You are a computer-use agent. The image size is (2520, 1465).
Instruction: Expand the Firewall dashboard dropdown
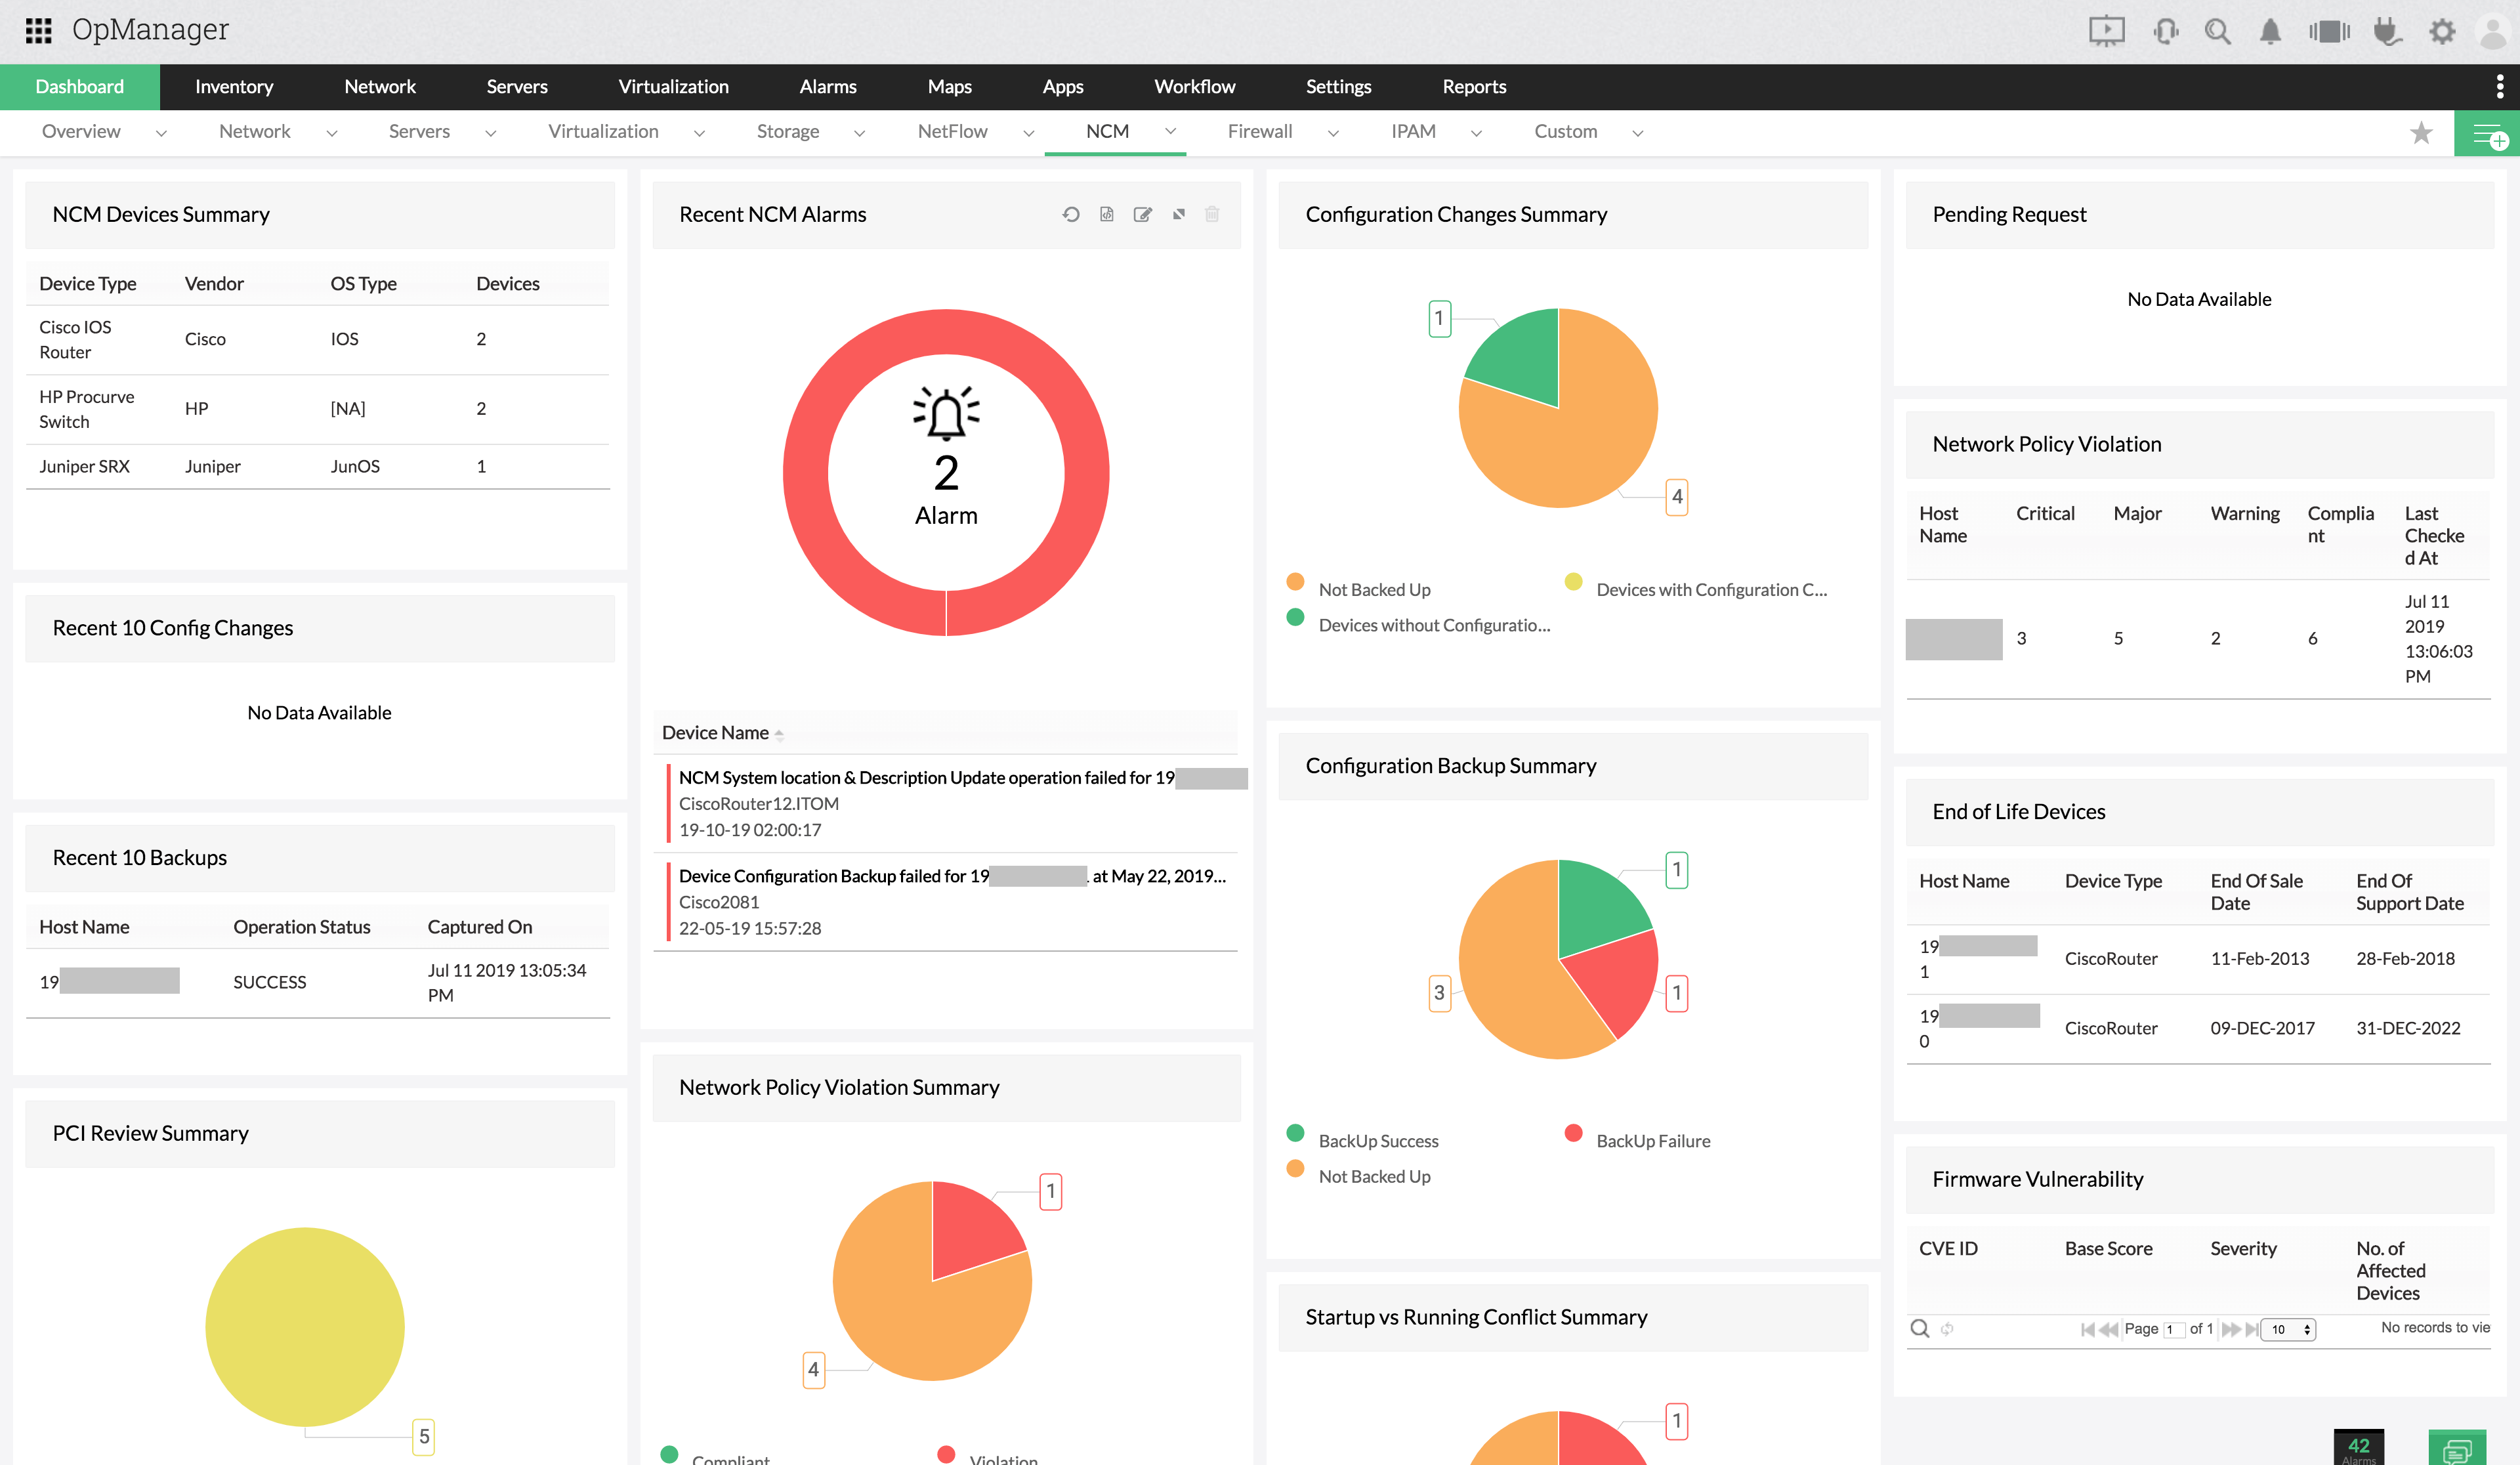[1333, 132]
